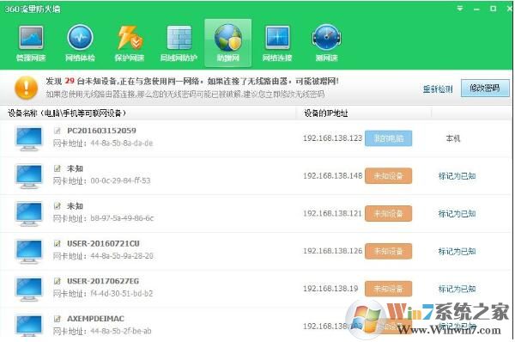Select device name PC201603152059
This screenshot has width=515, height=342.
pos(101,131)
